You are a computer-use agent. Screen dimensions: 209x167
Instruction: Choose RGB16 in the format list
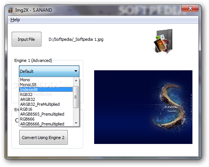coord(46,109)
